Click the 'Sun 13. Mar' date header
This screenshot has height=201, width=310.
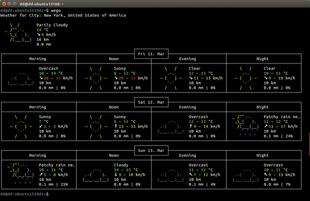coord(151,150)
